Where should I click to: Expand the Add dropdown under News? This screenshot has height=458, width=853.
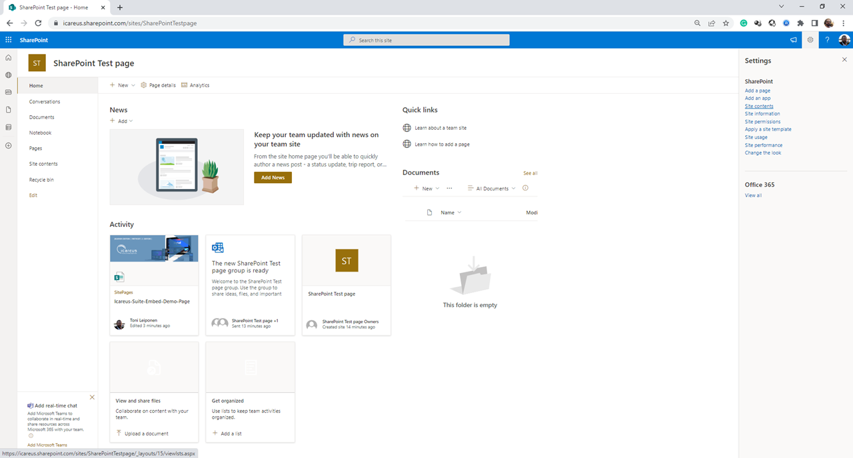(x=121, y=121)
